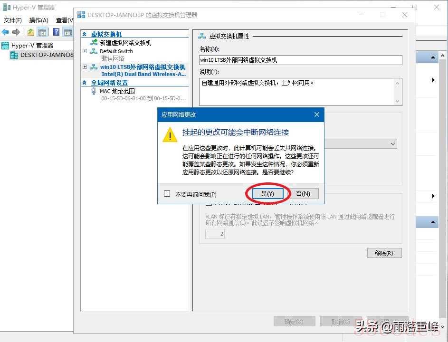
Task: Expand the win10 LTSB switch tree node
Action: 85,67
